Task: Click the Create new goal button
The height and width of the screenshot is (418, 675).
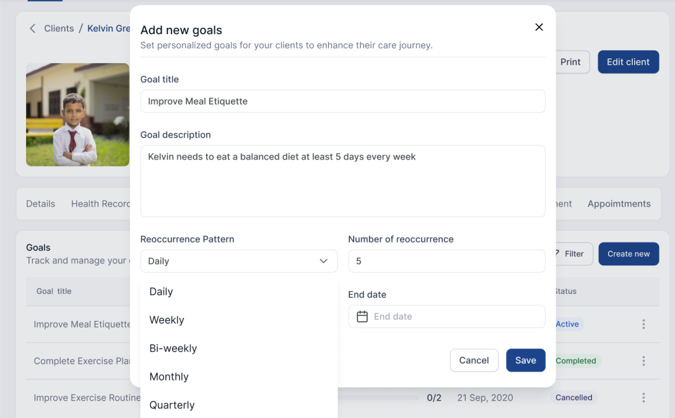Action: pos(629,254)
